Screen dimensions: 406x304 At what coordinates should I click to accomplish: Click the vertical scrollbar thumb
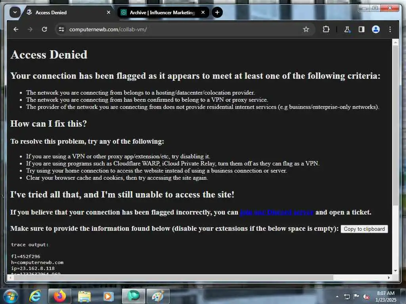pyautogui.click(x=395, y=126)
